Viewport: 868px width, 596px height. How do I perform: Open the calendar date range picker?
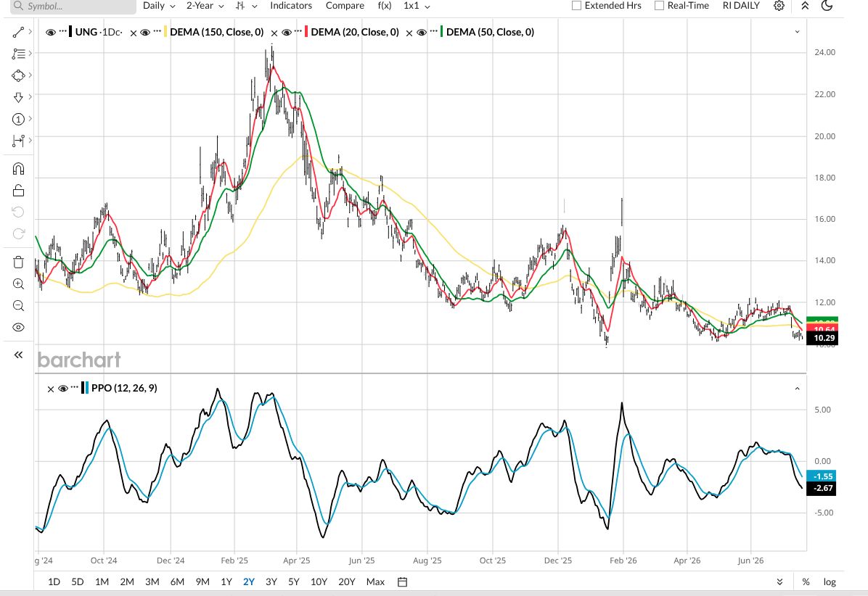[x=403, y=581]
